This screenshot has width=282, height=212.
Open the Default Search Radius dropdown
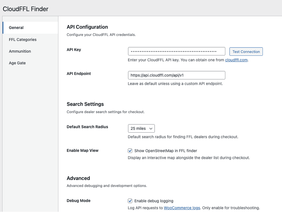tap(141, 128)
